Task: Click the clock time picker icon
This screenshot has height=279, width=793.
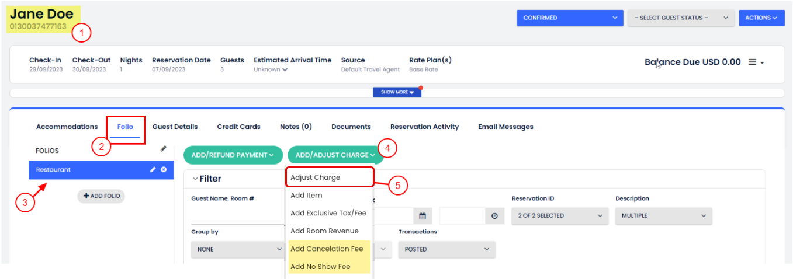Action: point(494,216)
